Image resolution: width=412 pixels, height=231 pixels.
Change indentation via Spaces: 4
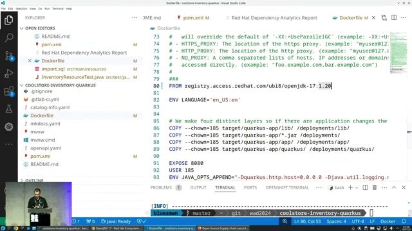[336, 221]
